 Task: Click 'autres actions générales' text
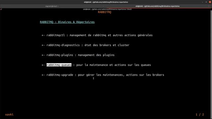click(132, 35)
